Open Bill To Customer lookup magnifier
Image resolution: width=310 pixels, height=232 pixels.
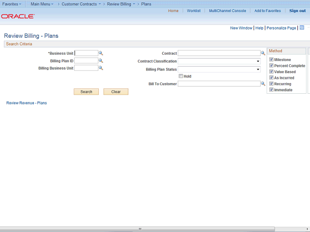pos(263,84)
